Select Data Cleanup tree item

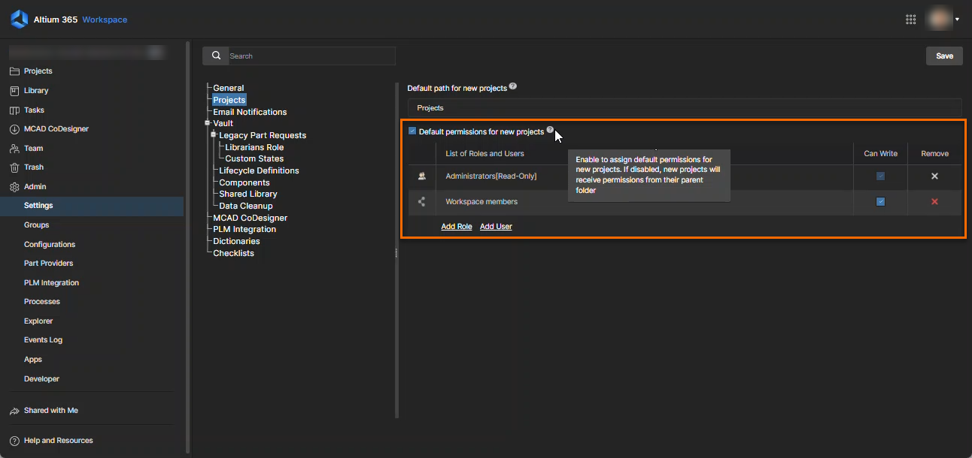(x=246, y=206)
